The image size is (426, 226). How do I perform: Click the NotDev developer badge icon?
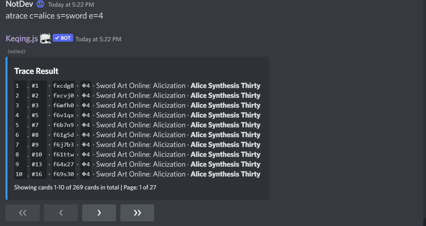coord(40,4)
